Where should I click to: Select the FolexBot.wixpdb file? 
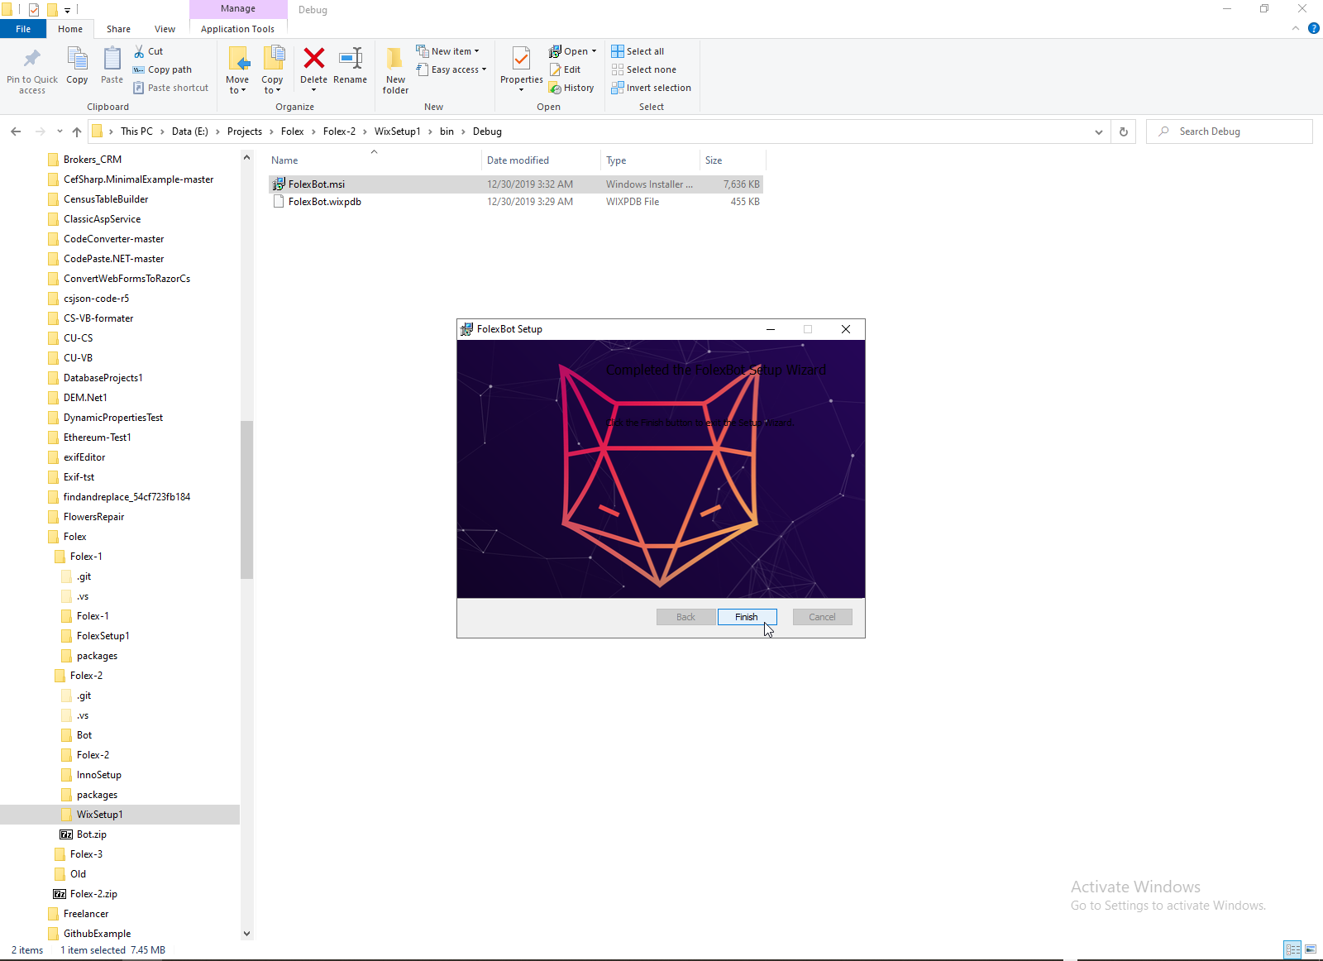324,202
